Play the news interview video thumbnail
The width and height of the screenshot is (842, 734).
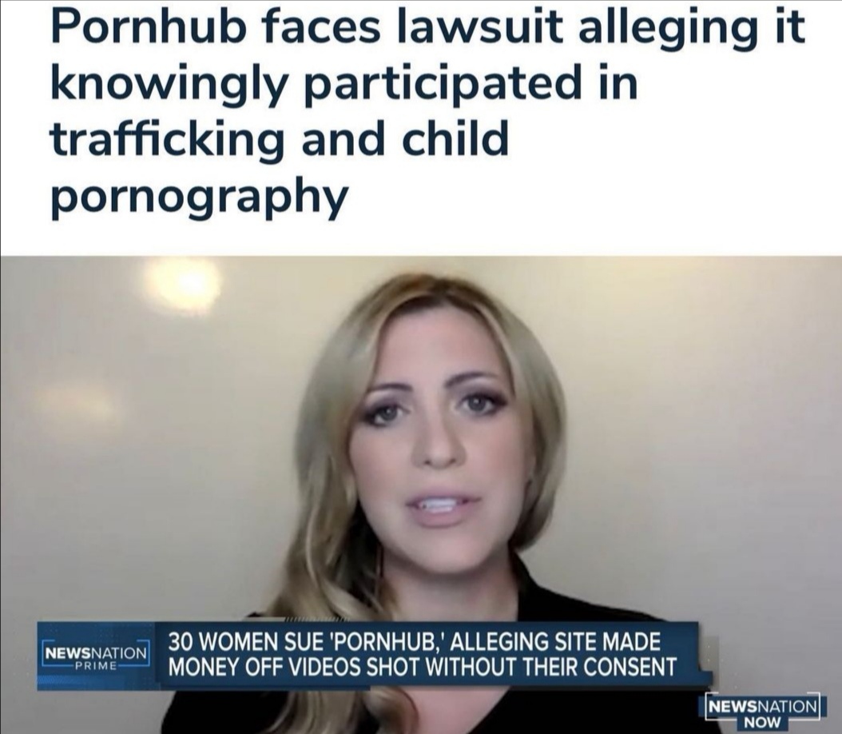421,495
